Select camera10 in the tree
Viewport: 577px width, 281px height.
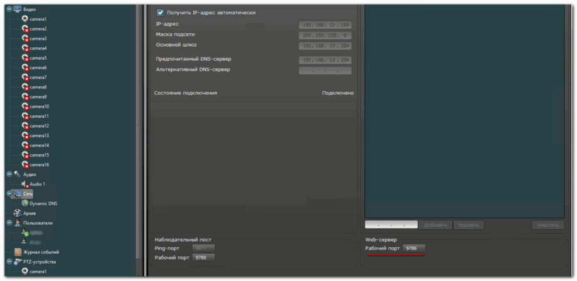click(x=39, y=106)
